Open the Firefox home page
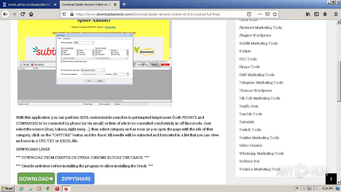Image resolution: width=341 pixels, height=192 pixels. [31, 14]
